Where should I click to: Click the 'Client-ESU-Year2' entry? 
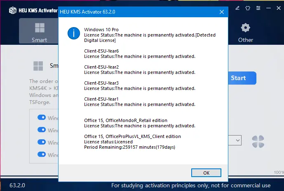(101, 67)
